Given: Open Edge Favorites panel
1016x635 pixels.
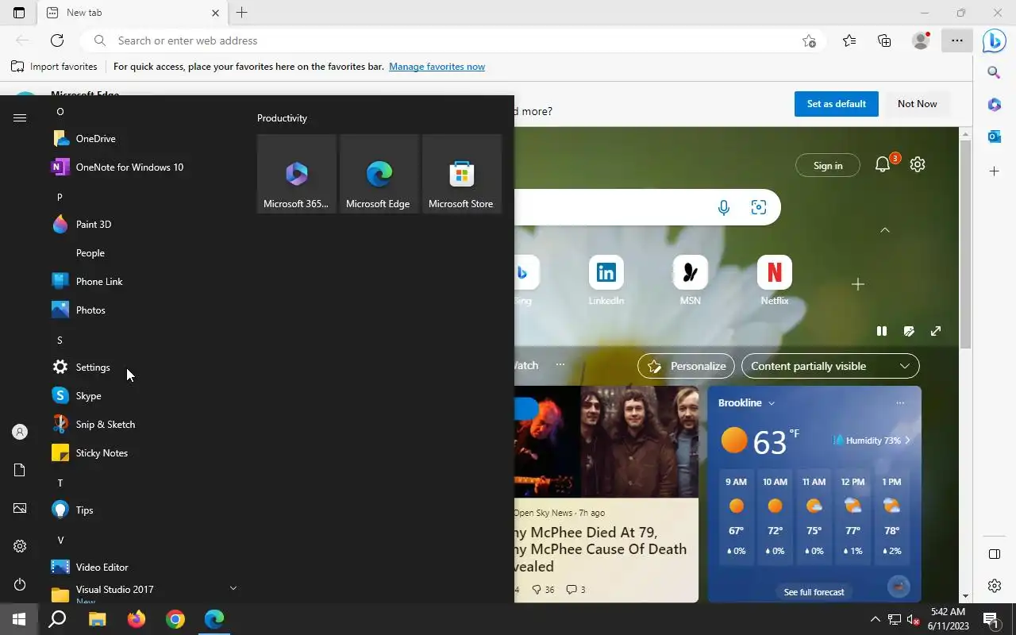Looking at the screenshot, I should pos(849,40).
